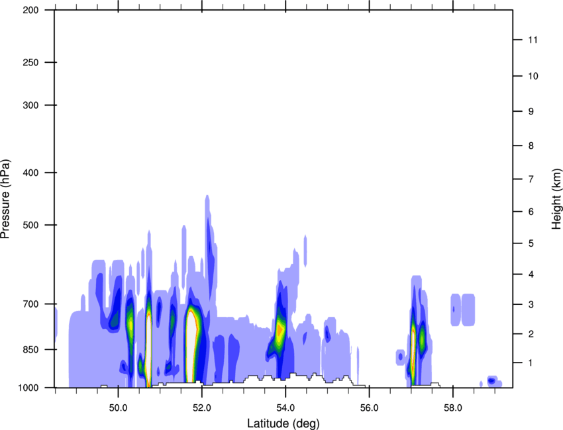Select the 700 pressure tick label
The height and width of the screenshot is (430, 563).
(30, 304)
